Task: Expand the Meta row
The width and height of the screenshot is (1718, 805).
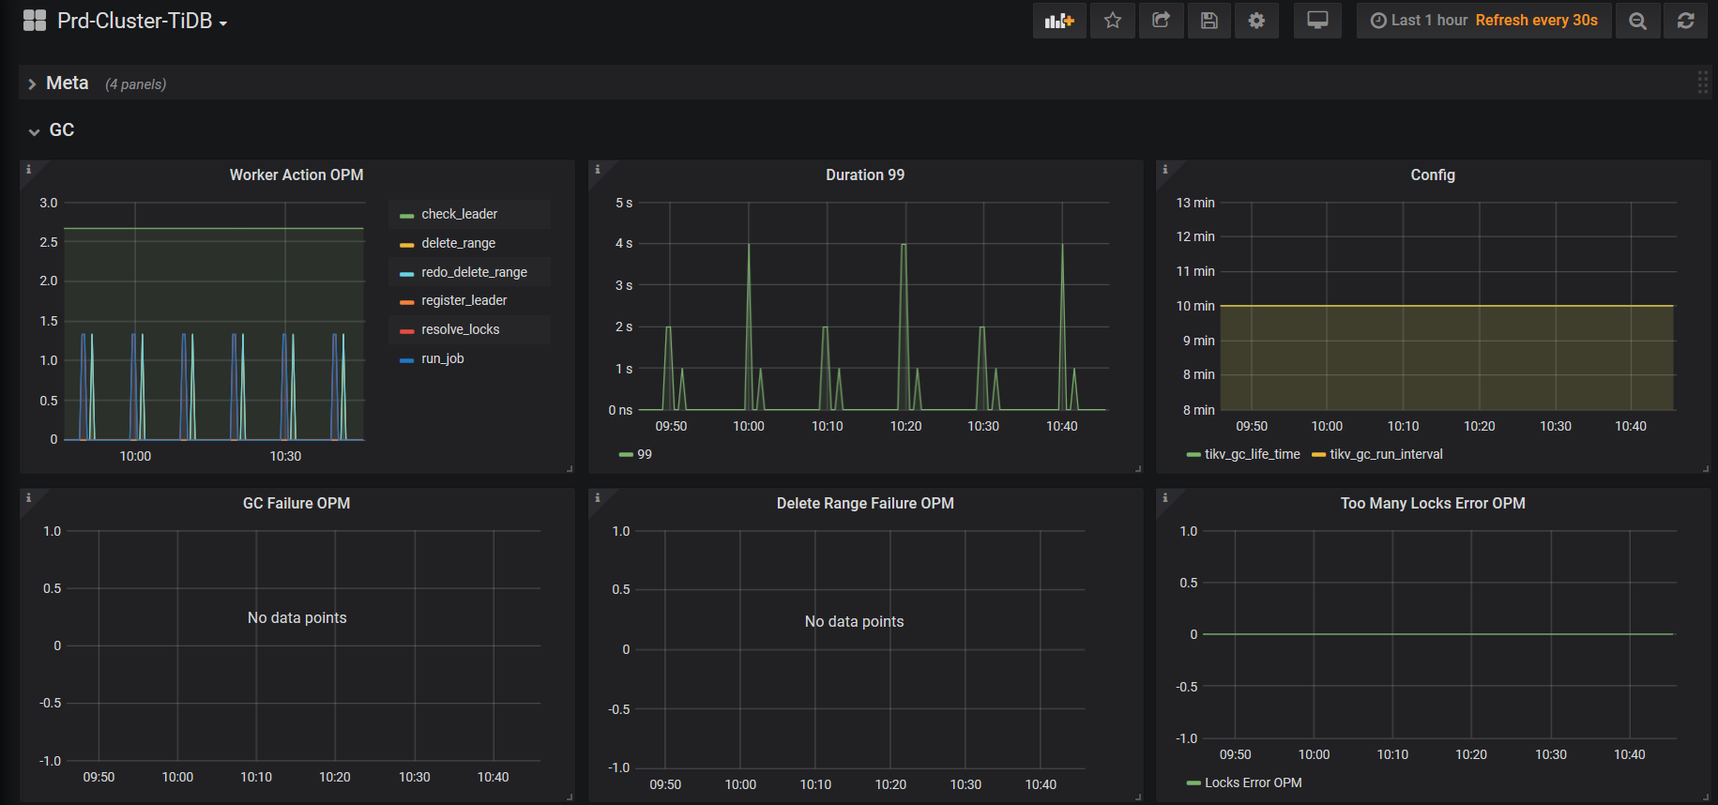Action: [x=67, y=84]
